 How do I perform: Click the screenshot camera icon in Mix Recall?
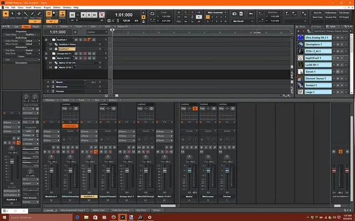coord(235,14)
